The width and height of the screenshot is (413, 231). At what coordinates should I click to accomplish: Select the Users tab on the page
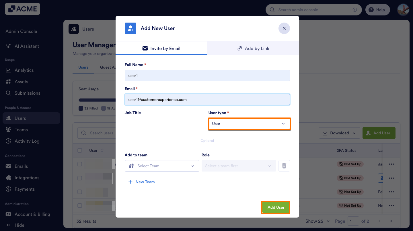pyautogui.click(x=83, y=67)
